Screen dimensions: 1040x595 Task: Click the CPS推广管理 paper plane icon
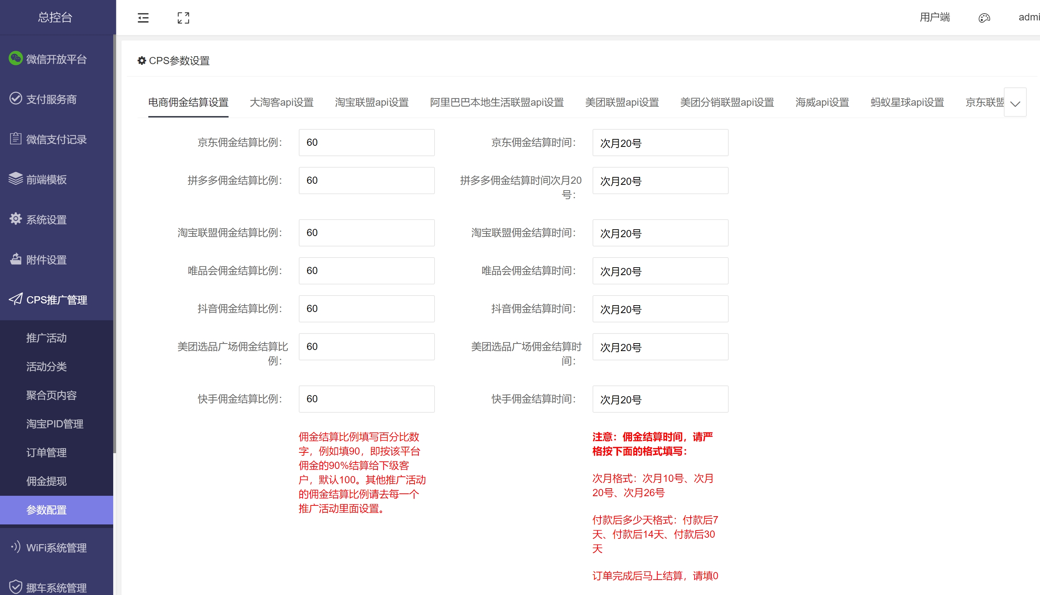(x=15, y=299)
